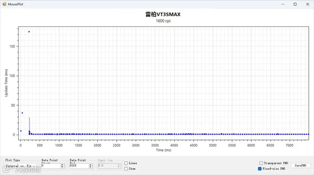The image size is (314, 175).
Task: Enable the Lines checkbox
Action: tap(126, 163)
